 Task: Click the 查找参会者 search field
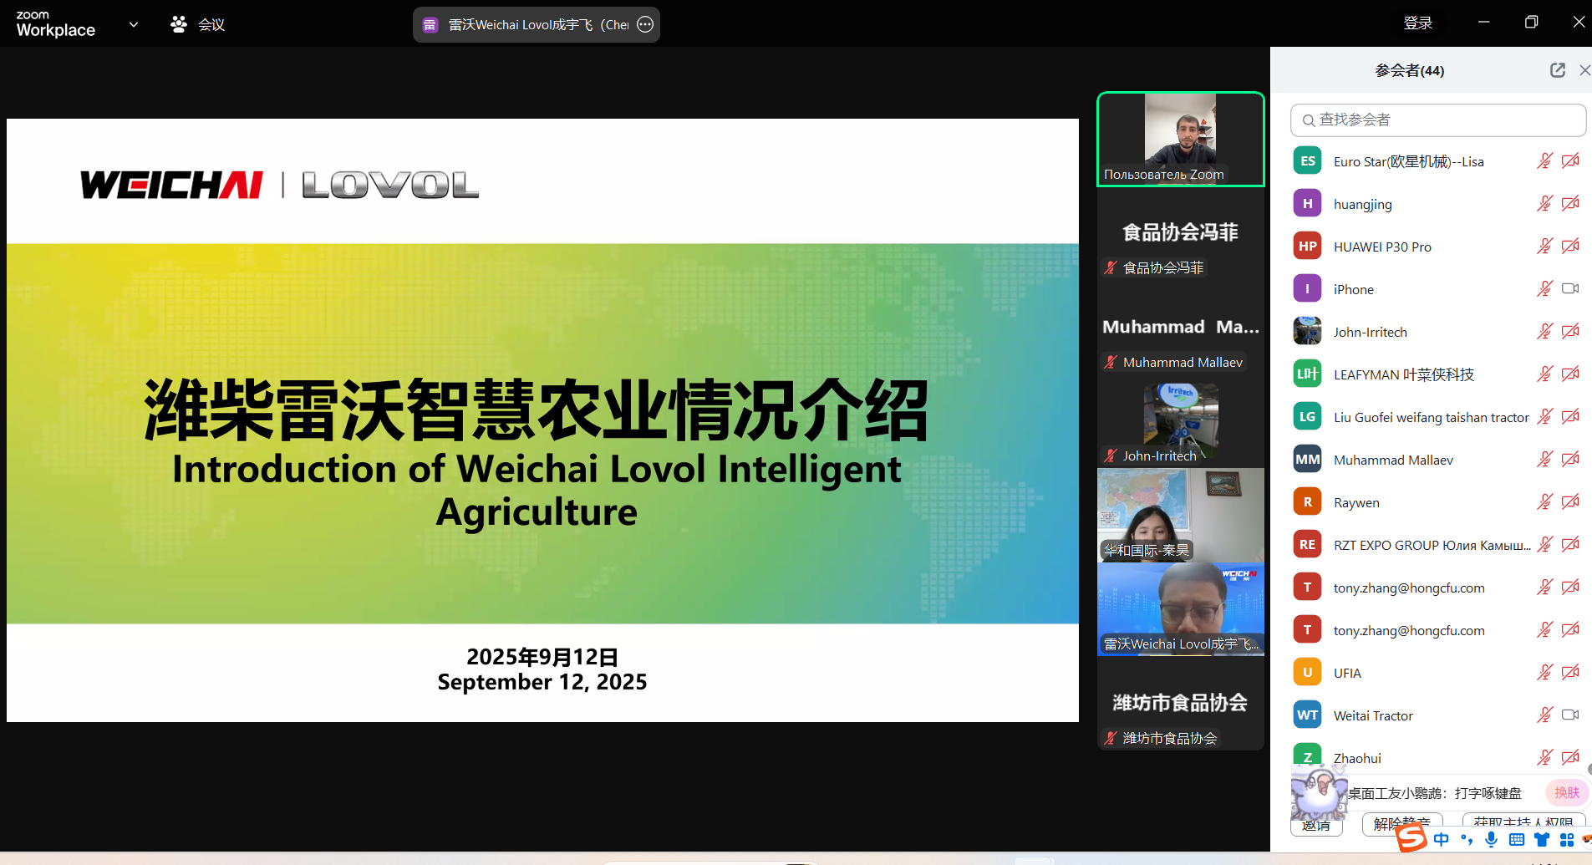(1437, 120)
